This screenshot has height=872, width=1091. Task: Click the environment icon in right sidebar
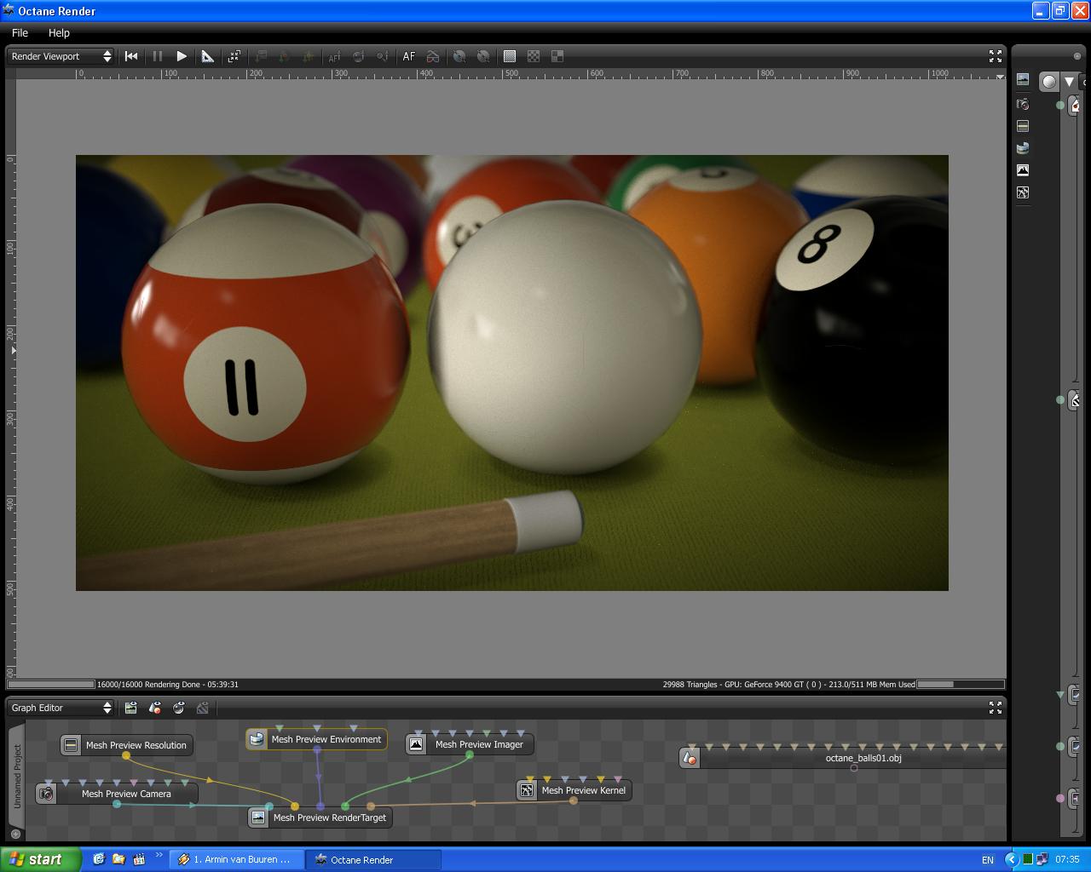tap(1023, 148)
